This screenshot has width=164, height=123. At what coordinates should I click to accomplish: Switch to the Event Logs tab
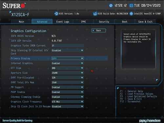coord(63,22)
